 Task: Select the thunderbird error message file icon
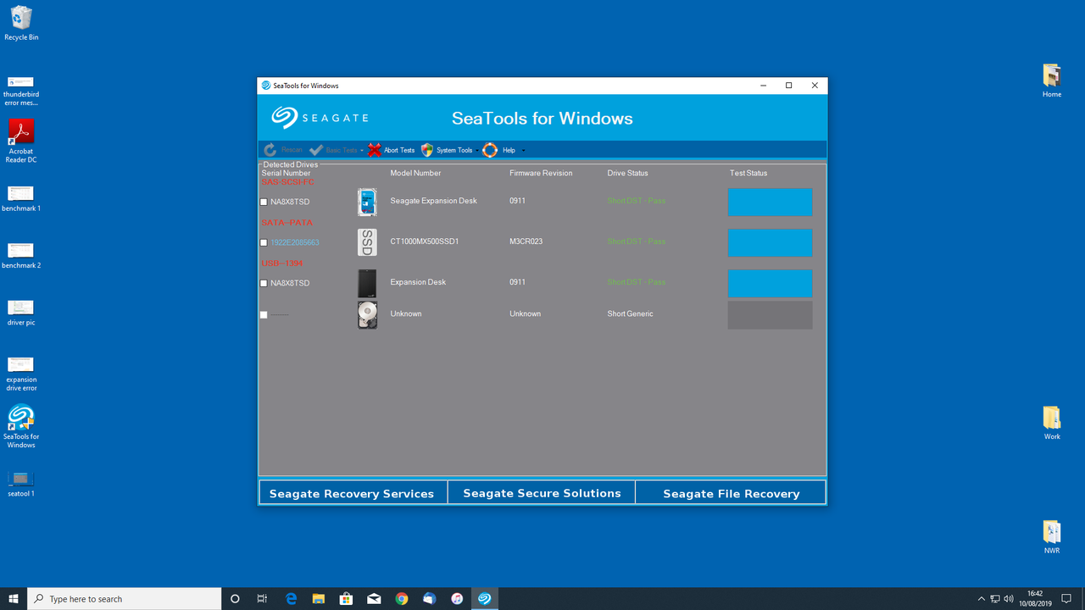[x=21, y=90]
